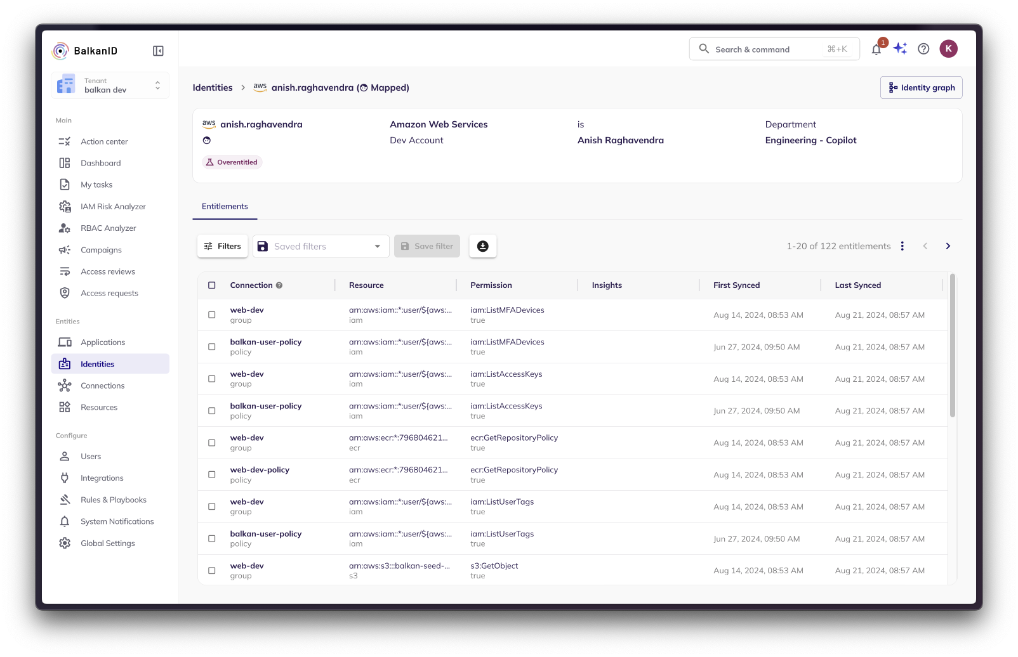The height and width of the screenshot is (657, 1018).
Task: Open Dashboard from the sidebar
Action: coord(110,163)
